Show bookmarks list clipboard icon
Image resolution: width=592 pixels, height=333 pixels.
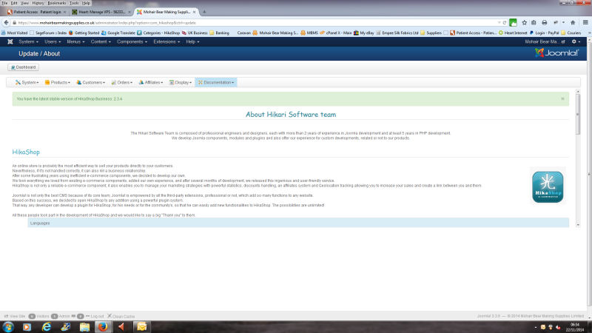(x=534, y=23)
